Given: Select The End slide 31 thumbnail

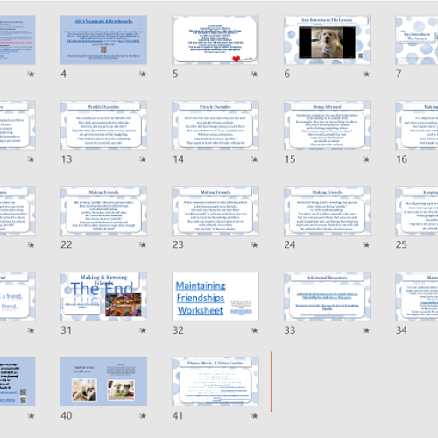Looking at the screenshot, I should click(x=103, y=296).
